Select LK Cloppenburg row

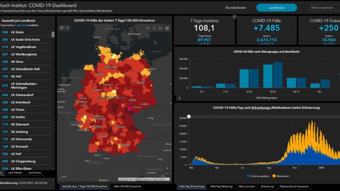(x=26, y=161)
